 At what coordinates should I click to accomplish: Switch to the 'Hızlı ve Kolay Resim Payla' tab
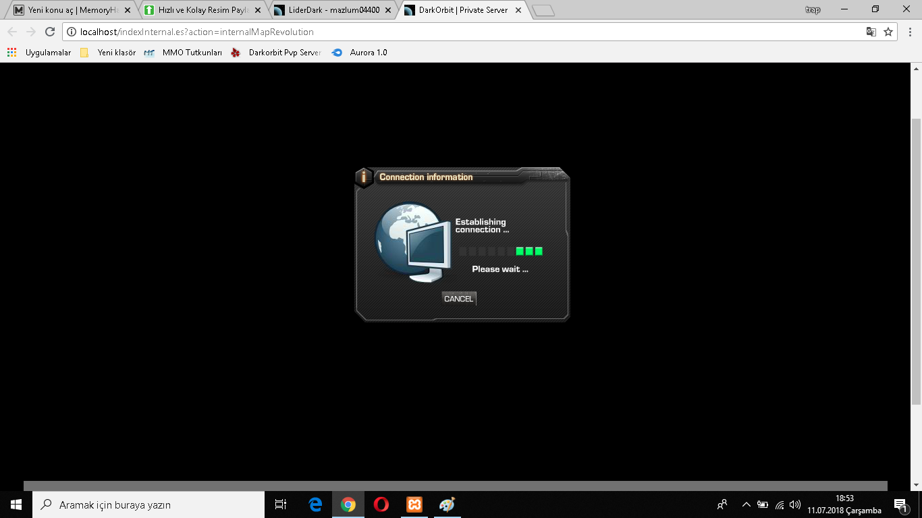pyautogui.click(x=203, y=10)
